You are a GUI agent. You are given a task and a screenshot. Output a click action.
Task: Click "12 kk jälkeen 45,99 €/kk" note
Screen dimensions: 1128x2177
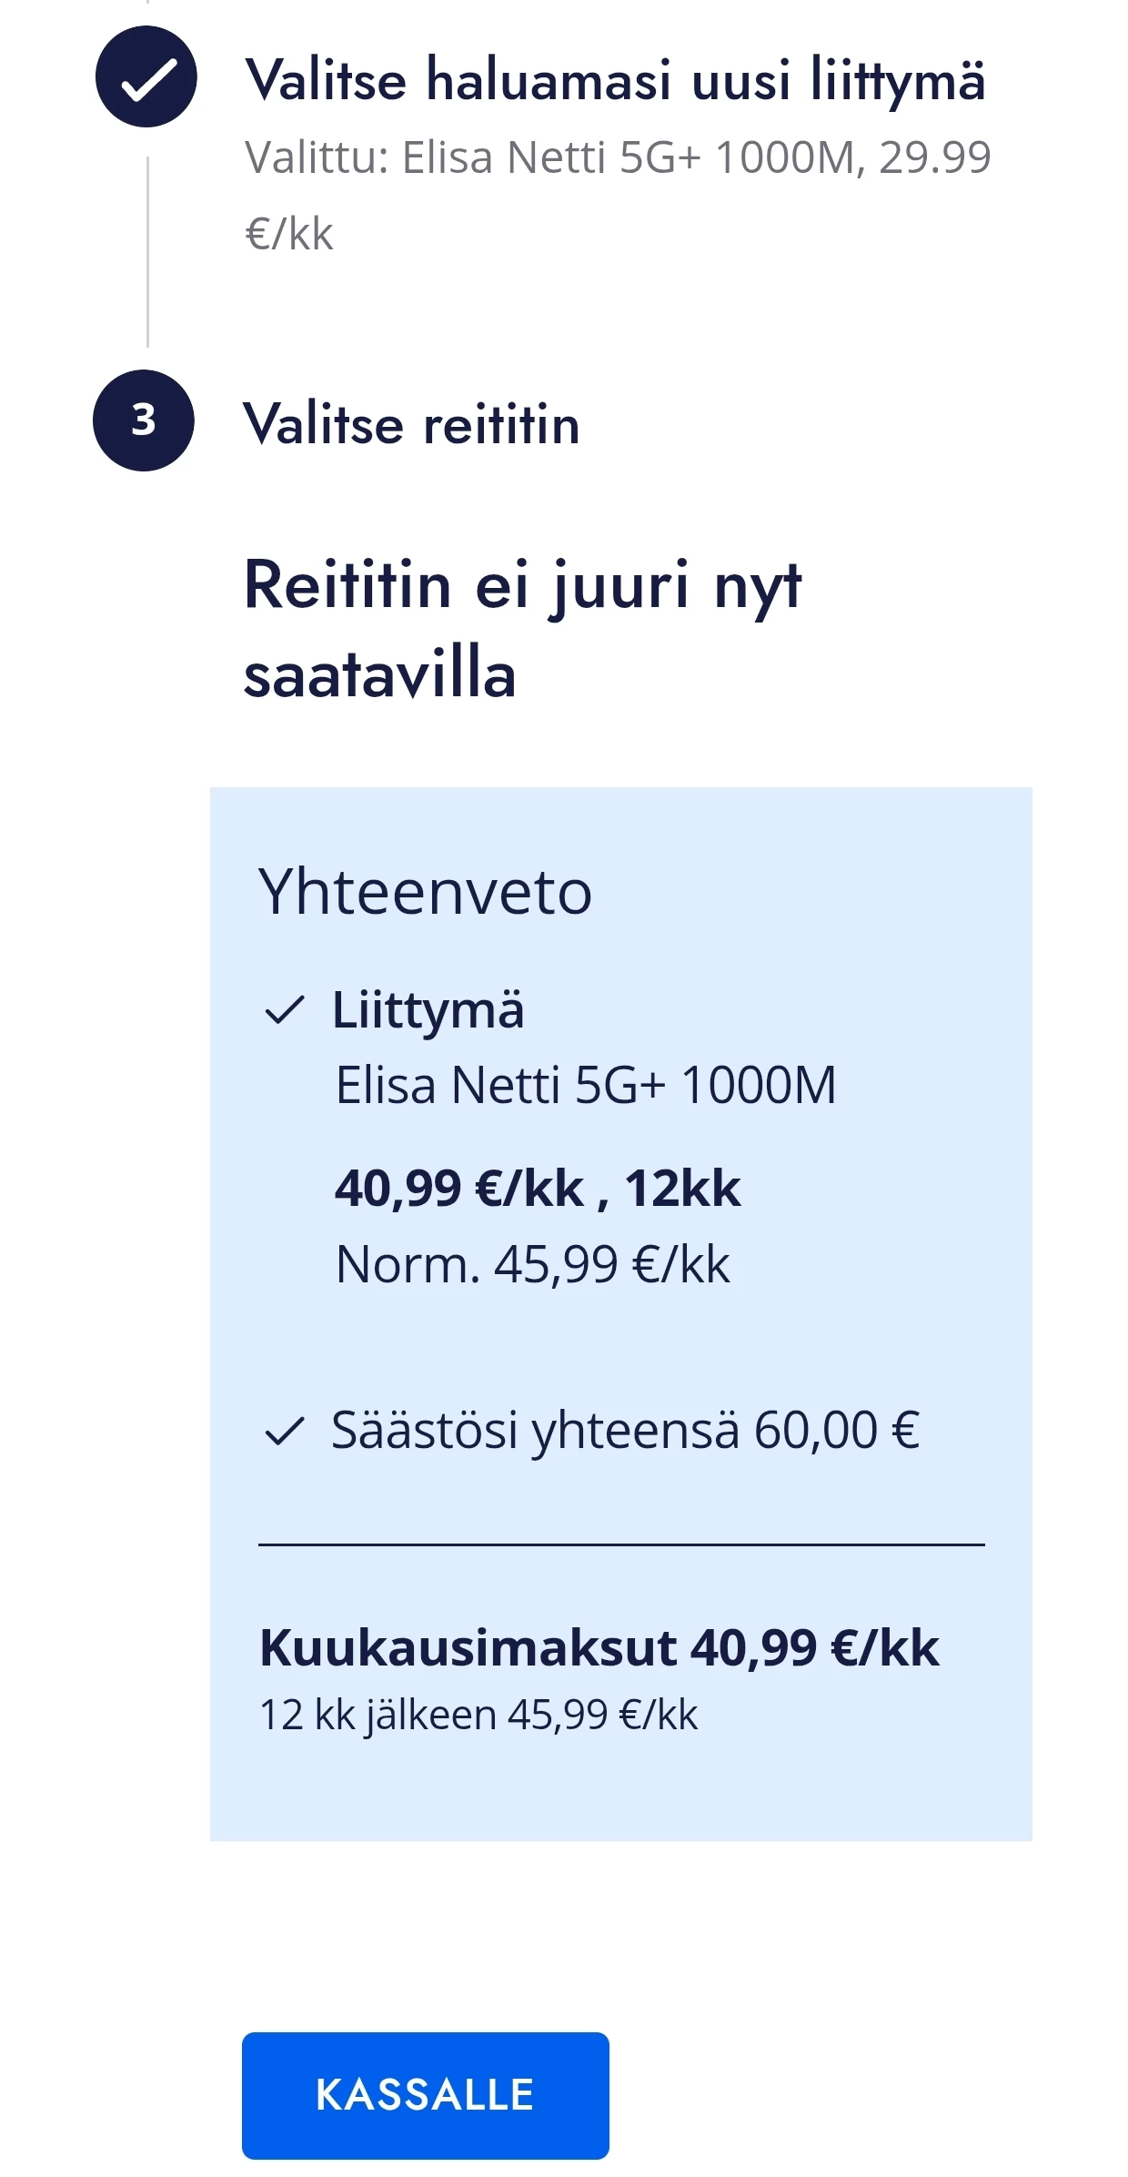[x=478, y=1715]
